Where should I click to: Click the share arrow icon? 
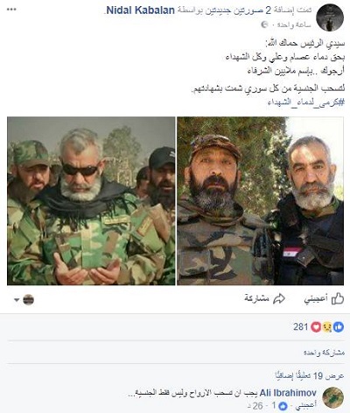click(279, 298)
